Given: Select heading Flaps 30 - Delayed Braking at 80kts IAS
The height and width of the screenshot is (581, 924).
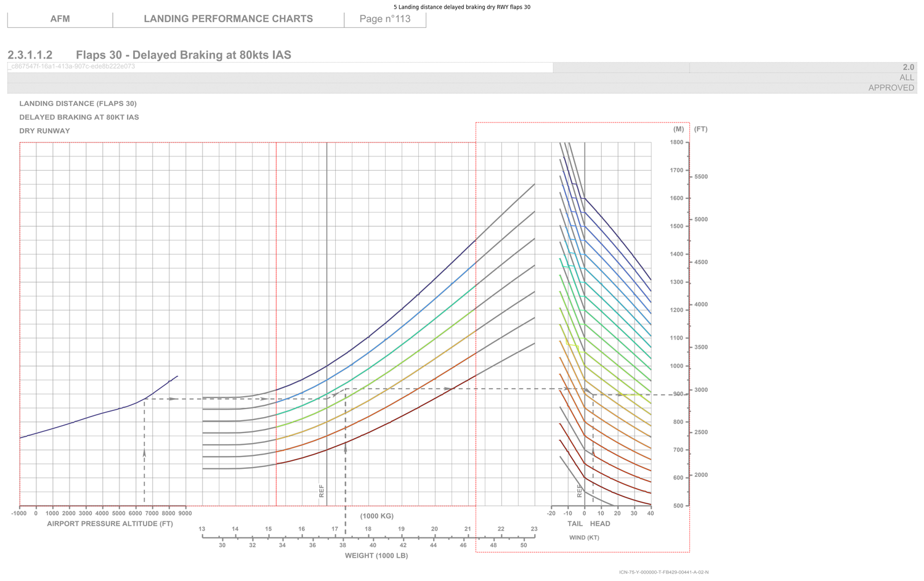Looking at the screenshot, I should [184, 55].
